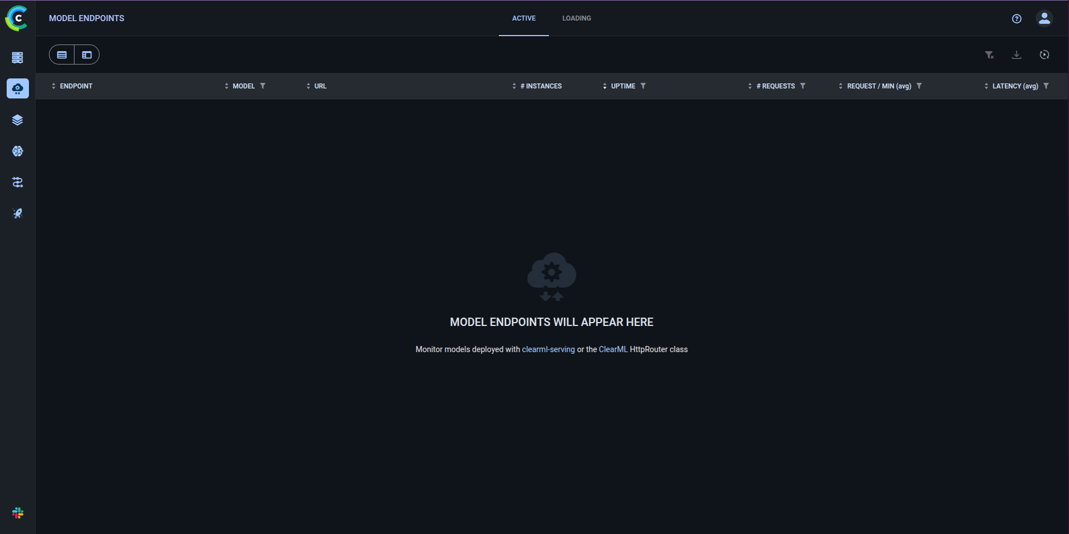This screenshot has width=1069, height=534.
Task: Open the brain-shaped sidebar icon
Action: pos(18,151)
